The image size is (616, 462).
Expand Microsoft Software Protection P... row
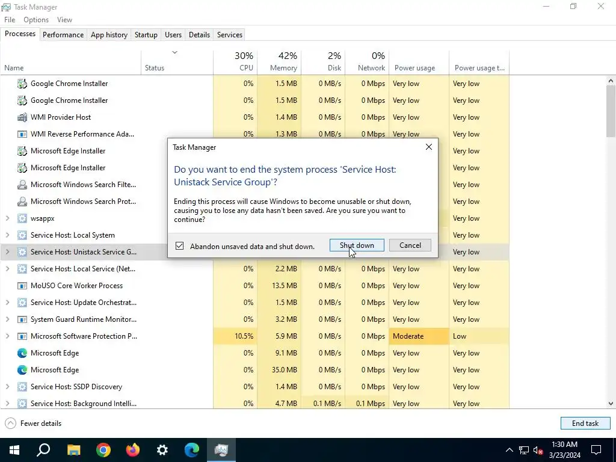point(7,336)
